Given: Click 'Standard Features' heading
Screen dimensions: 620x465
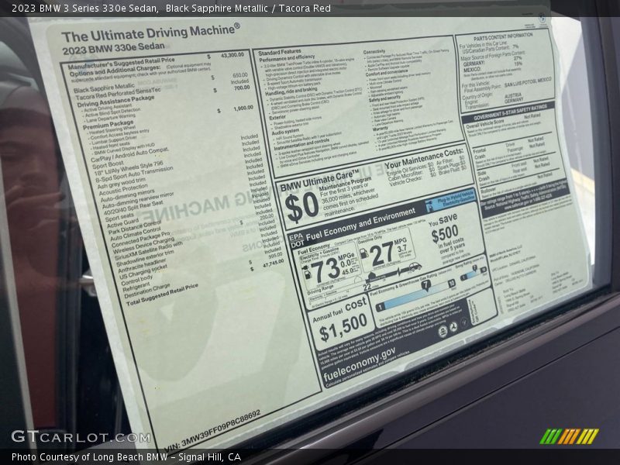Looking at the screenshot, I should (280, 52).
